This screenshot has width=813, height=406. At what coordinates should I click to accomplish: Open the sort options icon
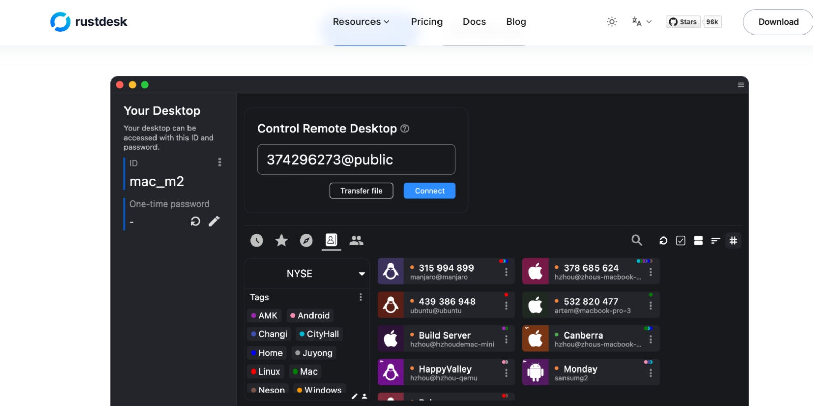click(715, 241)
